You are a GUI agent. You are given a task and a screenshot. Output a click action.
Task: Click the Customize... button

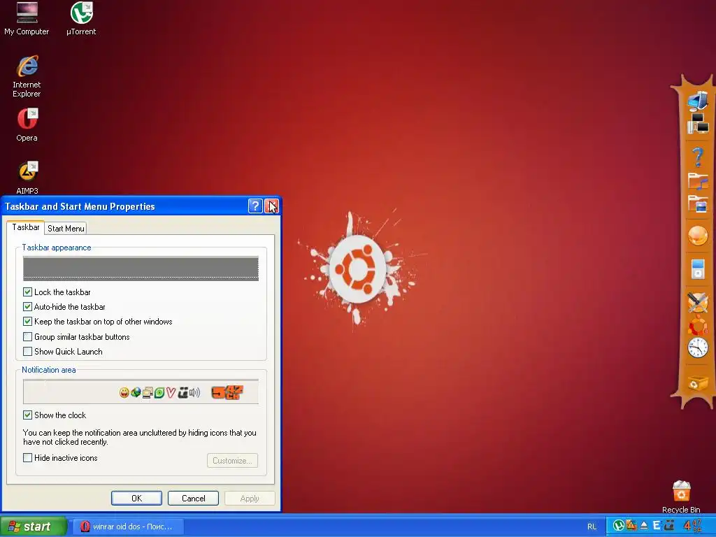point(232,460)
